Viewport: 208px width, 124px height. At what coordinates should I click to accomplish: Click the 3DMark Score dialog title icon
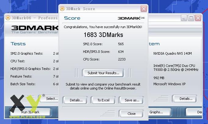tap(62, 9)
